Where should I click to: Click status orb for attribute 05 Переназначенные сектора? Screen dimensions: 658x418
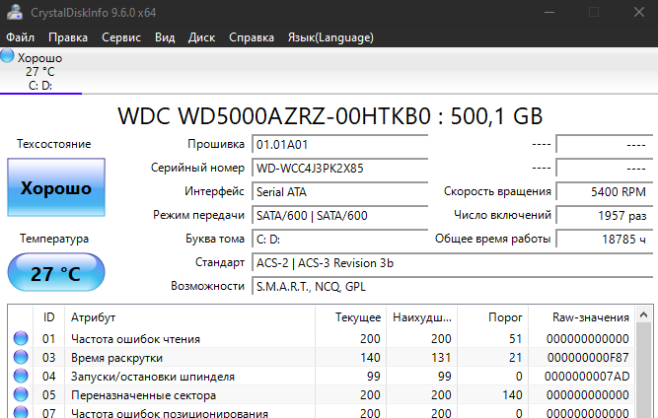(x=21, y=394)
